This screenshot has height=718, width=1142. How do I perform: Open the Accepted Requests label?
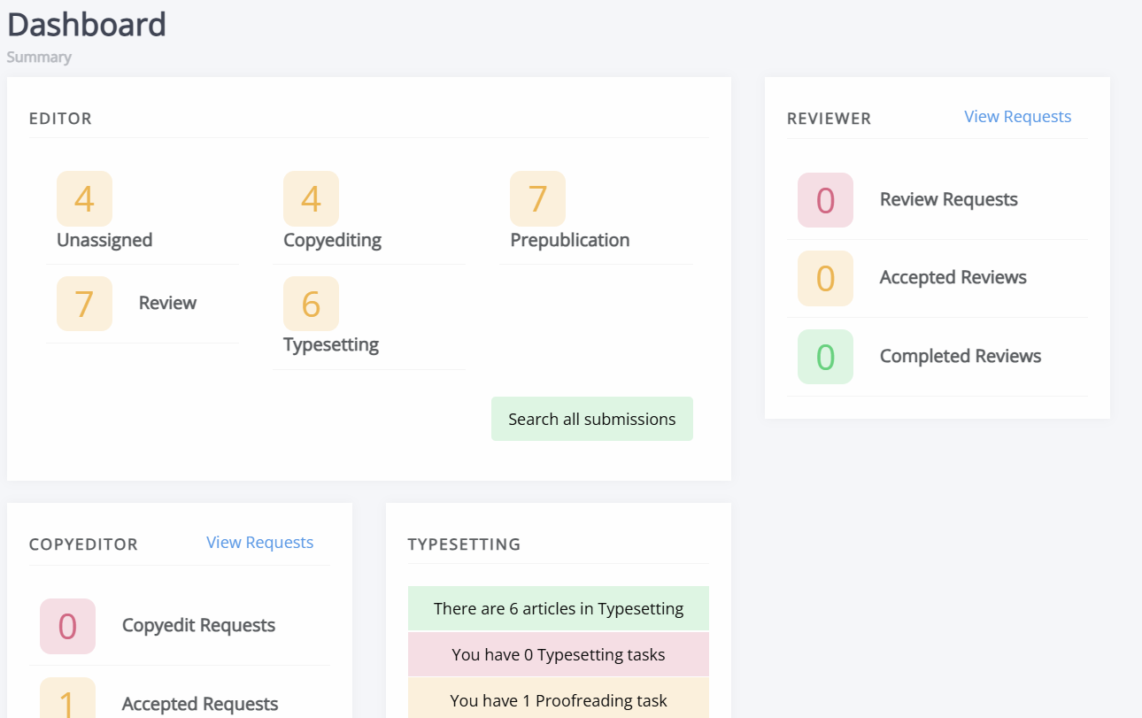coord(200,704)
